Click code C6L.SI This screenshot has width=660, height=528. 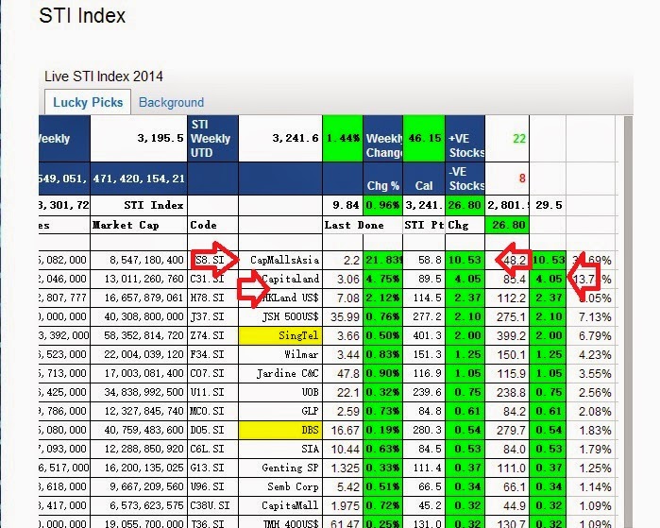click(x=207, y=449)
